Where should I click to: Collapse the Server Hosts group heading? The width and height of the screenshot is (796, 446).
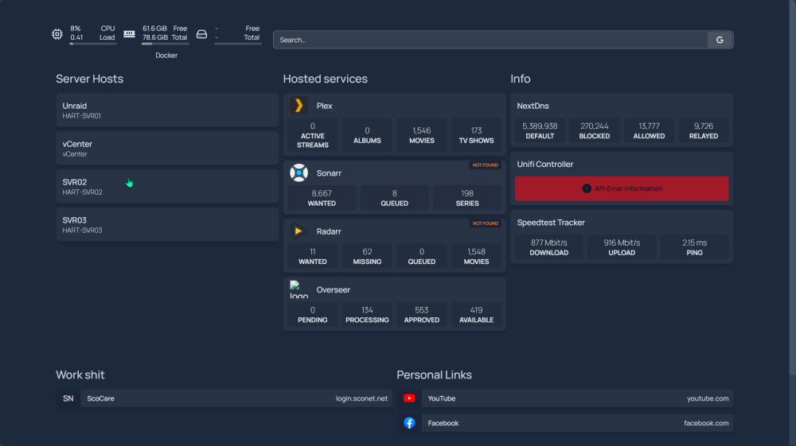(89, 79)
